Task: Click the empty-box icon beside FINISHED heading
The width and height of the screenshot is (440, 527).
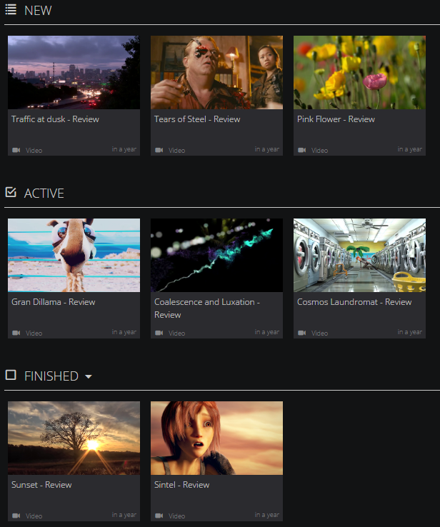Action: tap(11, 375)
